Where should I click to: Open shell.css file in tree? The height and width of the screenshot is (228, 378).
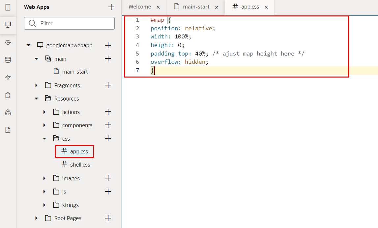click(80, 165)
